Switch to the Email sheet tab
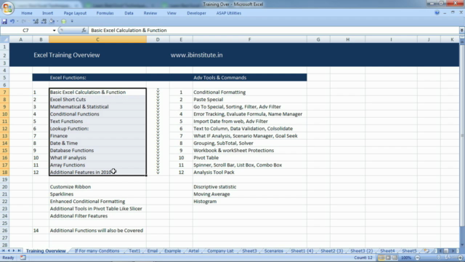This screenshot has height=262, width=465. point(153,250)
